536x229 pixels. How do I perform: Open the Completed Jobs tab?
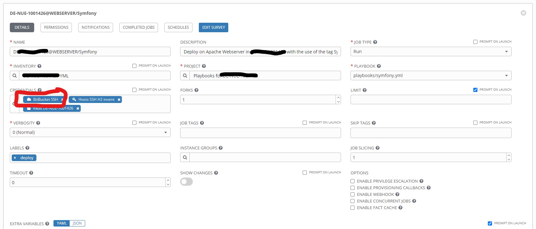[139, 27]
